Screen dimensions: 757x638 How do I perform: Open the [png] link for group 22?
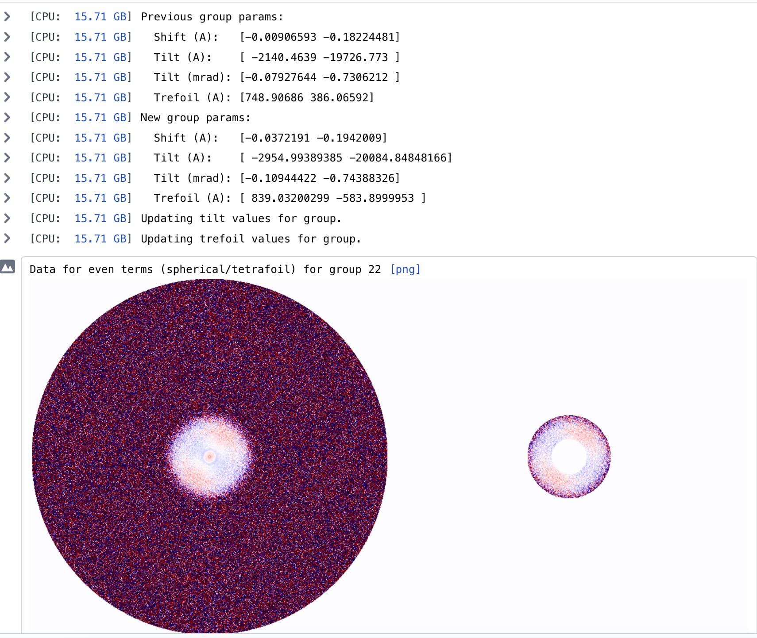click(x=405, y=269)
